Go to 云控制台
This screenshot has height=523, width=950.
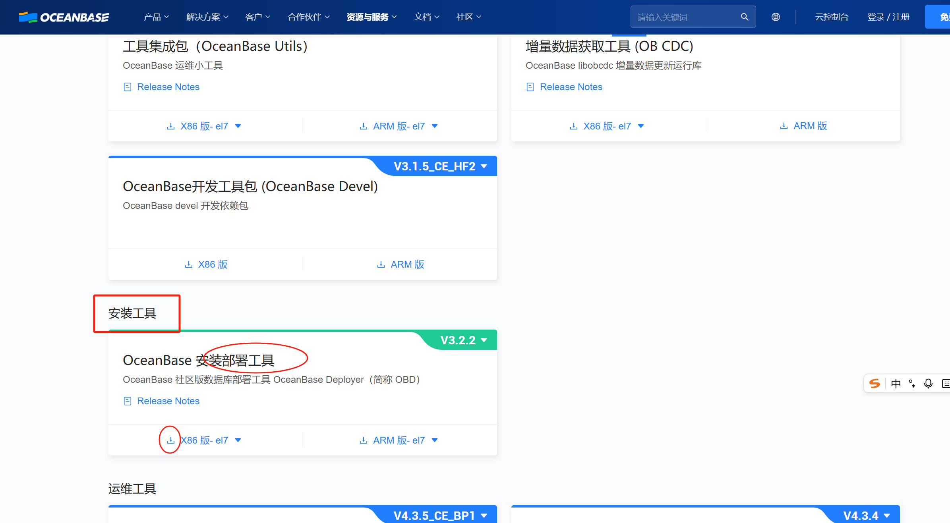click(x=832, y=17)
